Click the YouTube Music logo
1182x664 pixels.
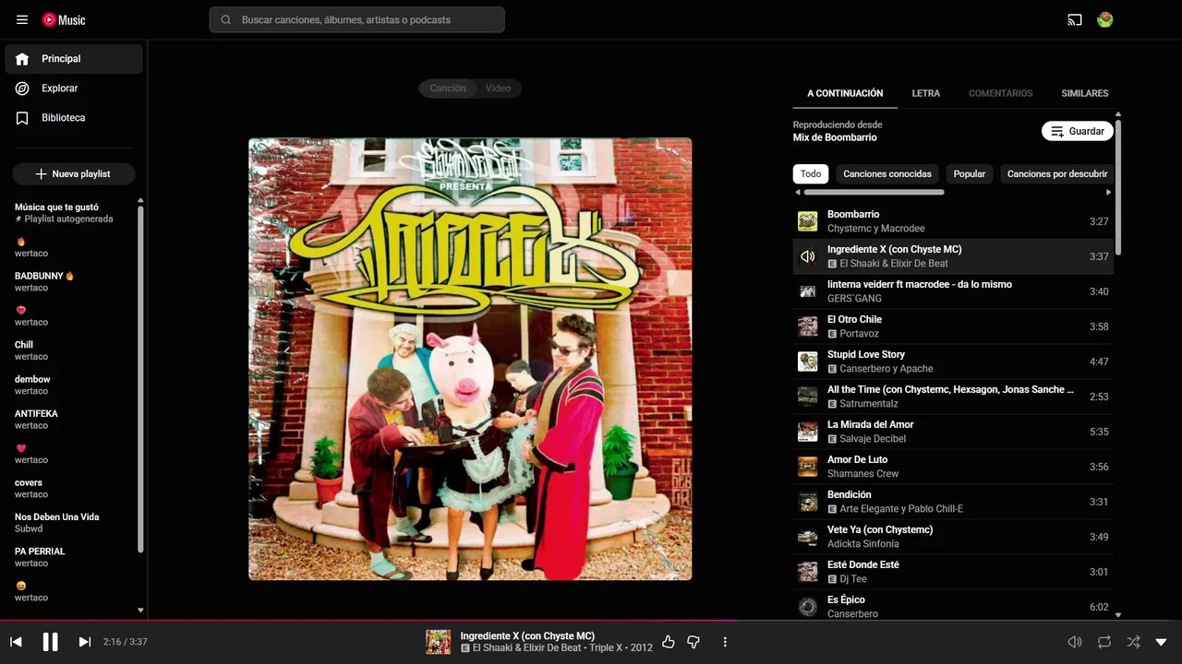(64, 19)
